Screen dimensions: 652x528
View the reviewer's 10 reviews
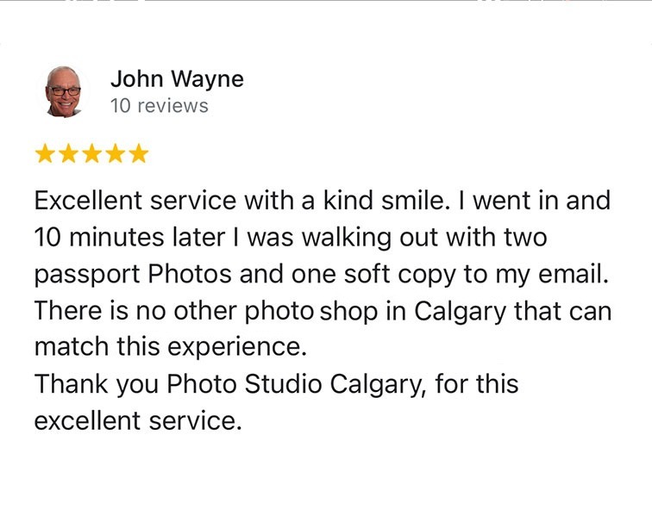[x=160, y=106]
